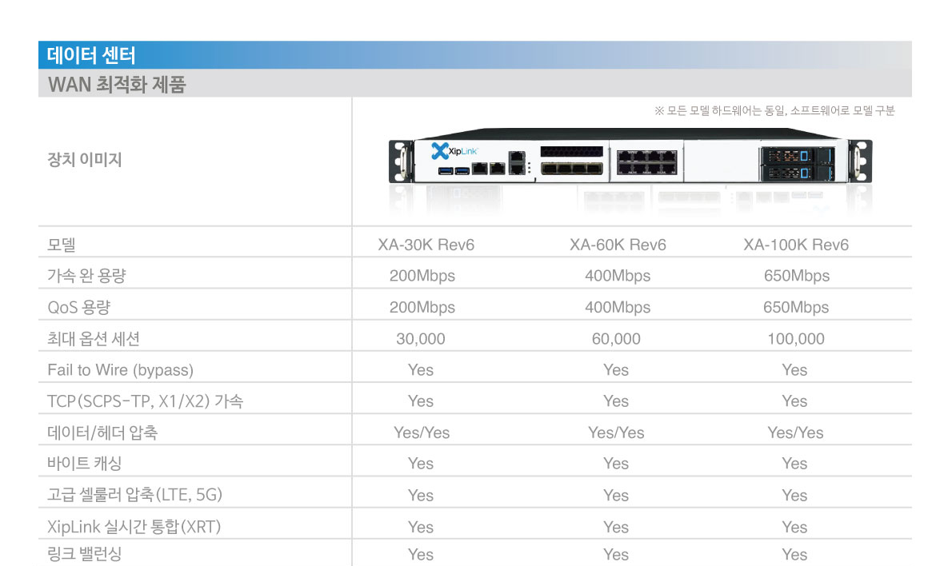Click TCP 가속 Yes for XA-60K
Viewport: 952px width, 566px height.
point(616,401)
